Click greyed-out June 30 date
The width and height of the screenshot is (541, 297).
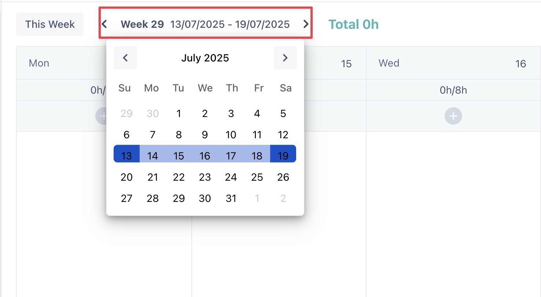(x=152, y=114)
